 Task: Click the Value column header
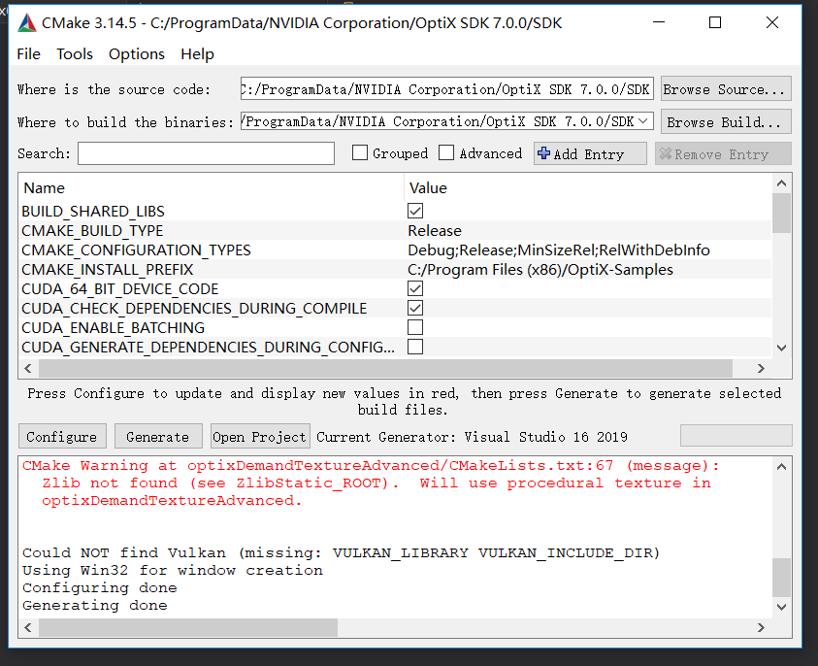pyautogui.click(x=428, y=188)
